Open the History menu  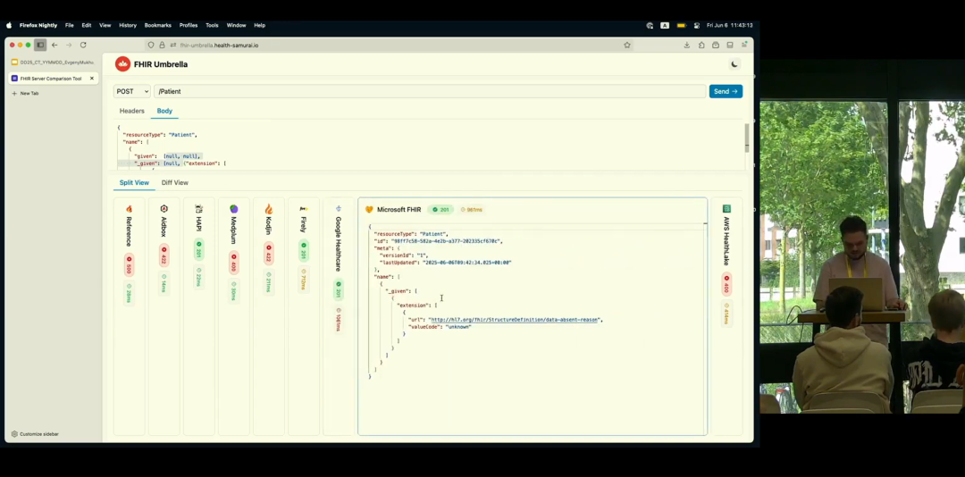[128, 25]
